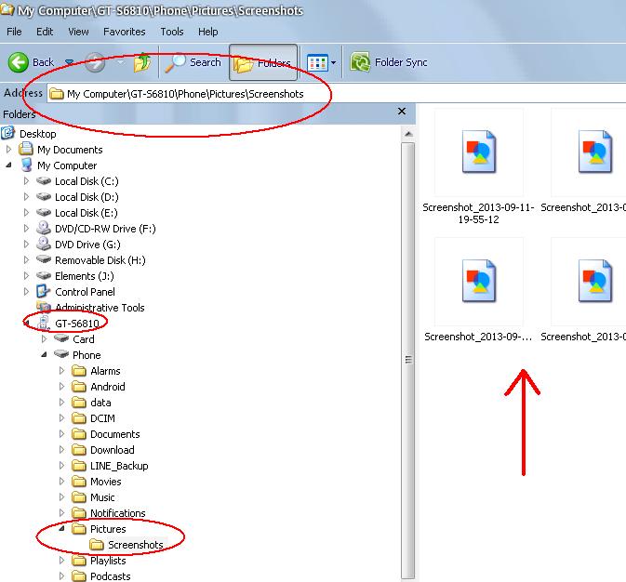Click the Notifications folder icon
Image resolution: width=626 pixels, height=582 pixels.
(79, 513)
